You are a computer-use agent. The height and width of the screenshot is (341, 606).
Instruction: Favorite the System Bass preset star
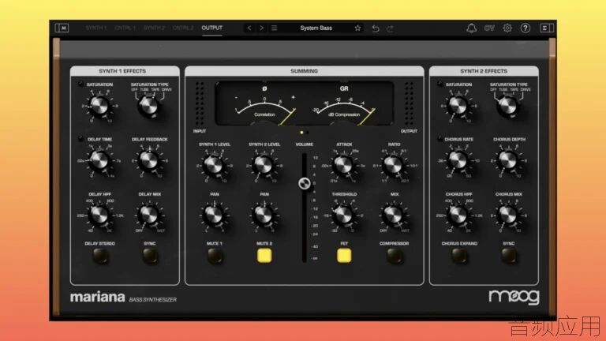point(357,28)
